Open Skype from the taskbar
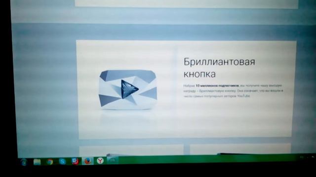Screen dimensions: 316x177 click(62, 161)
